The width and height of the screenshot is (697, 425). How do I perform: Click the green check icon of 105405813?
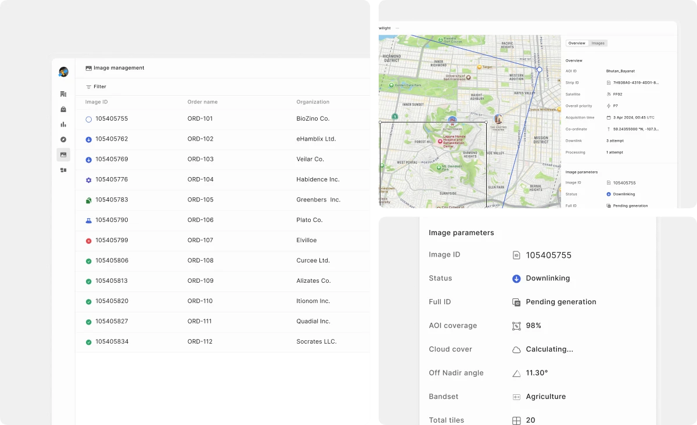point(89,282)
